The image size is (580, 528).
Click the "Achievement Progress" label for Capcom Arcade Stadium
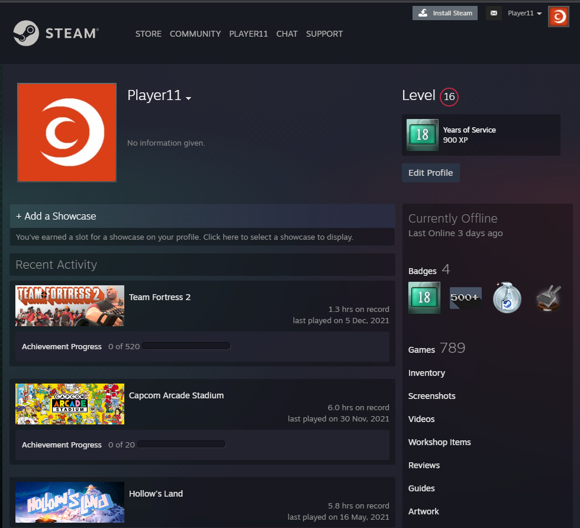pyautogui.click(x=62, y=445)
